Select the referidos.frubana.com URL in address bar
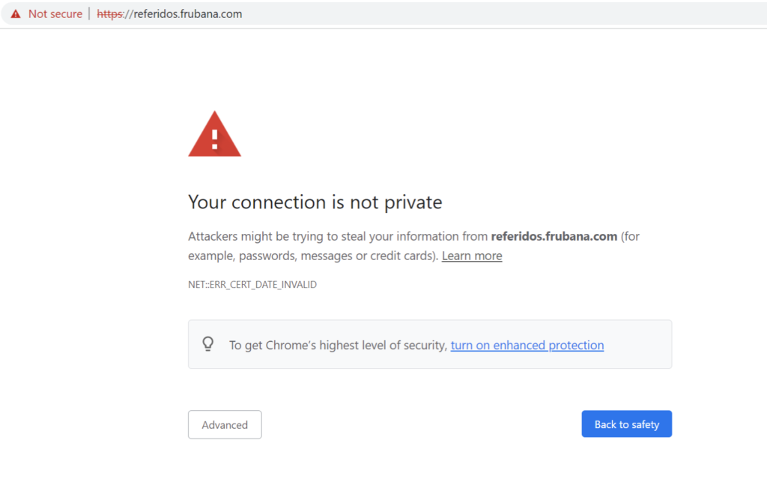 [x=169, y=14]
